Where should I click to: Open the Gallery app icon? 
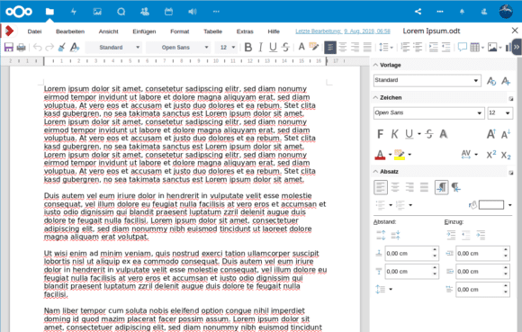(x=97, y=12)
